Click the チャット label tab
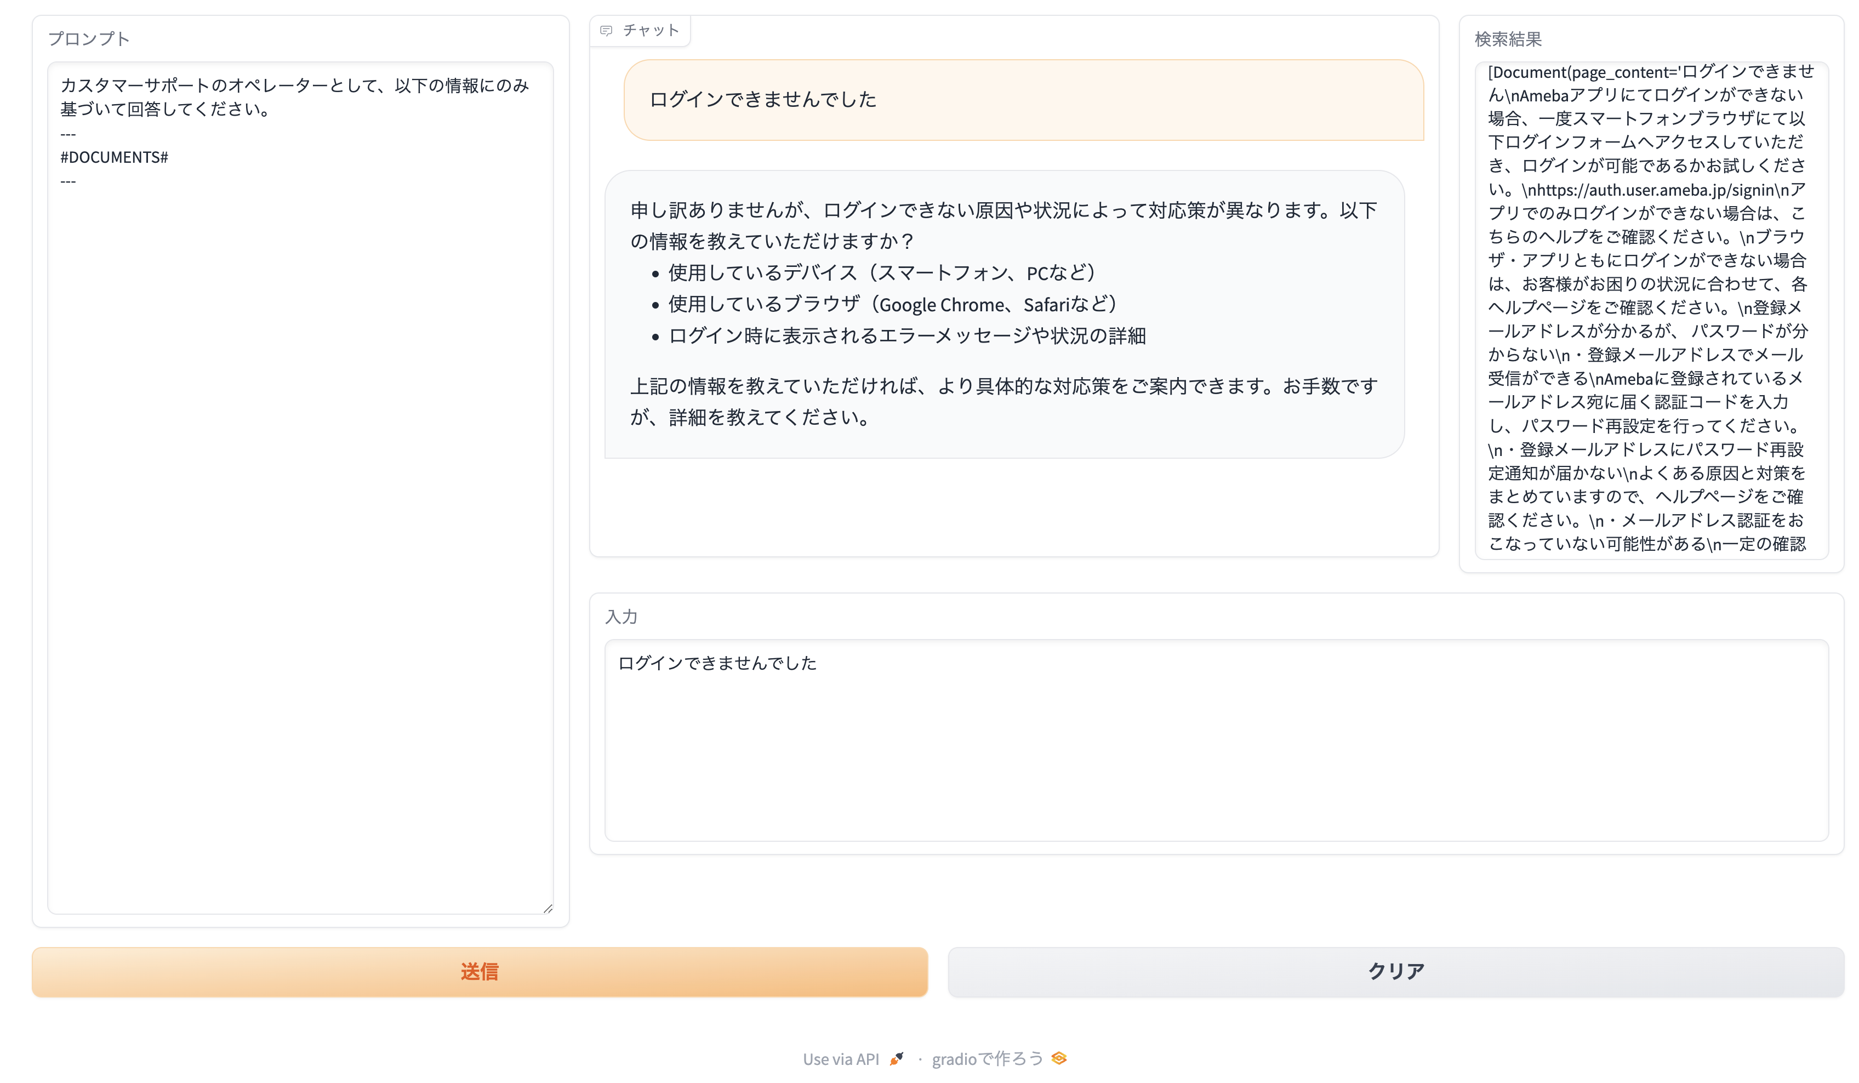Image resolution: width=1859 pixels, height=1083 pixels. click(x=640, y=31)
